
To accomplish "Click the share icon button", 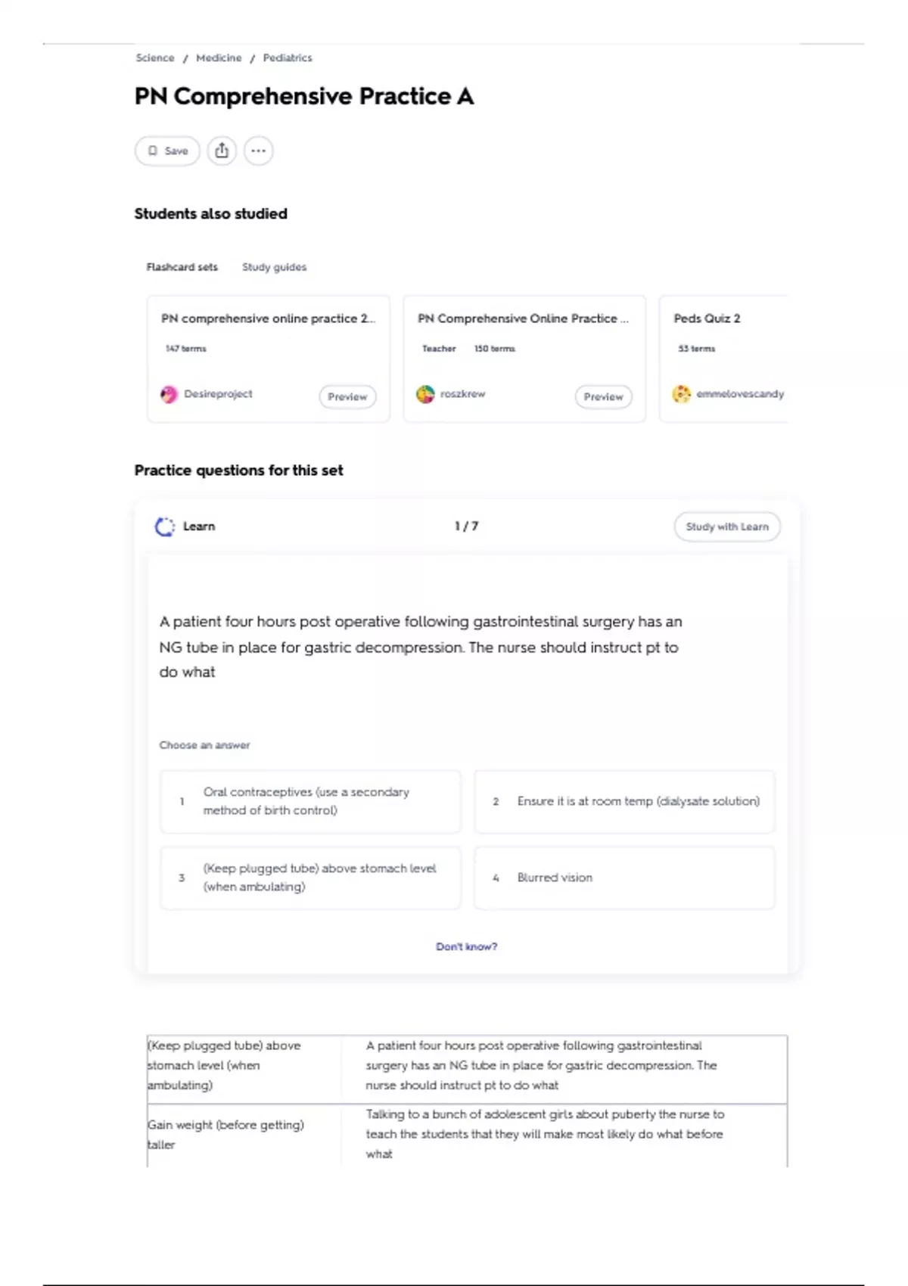I will (x=222, y=151).
